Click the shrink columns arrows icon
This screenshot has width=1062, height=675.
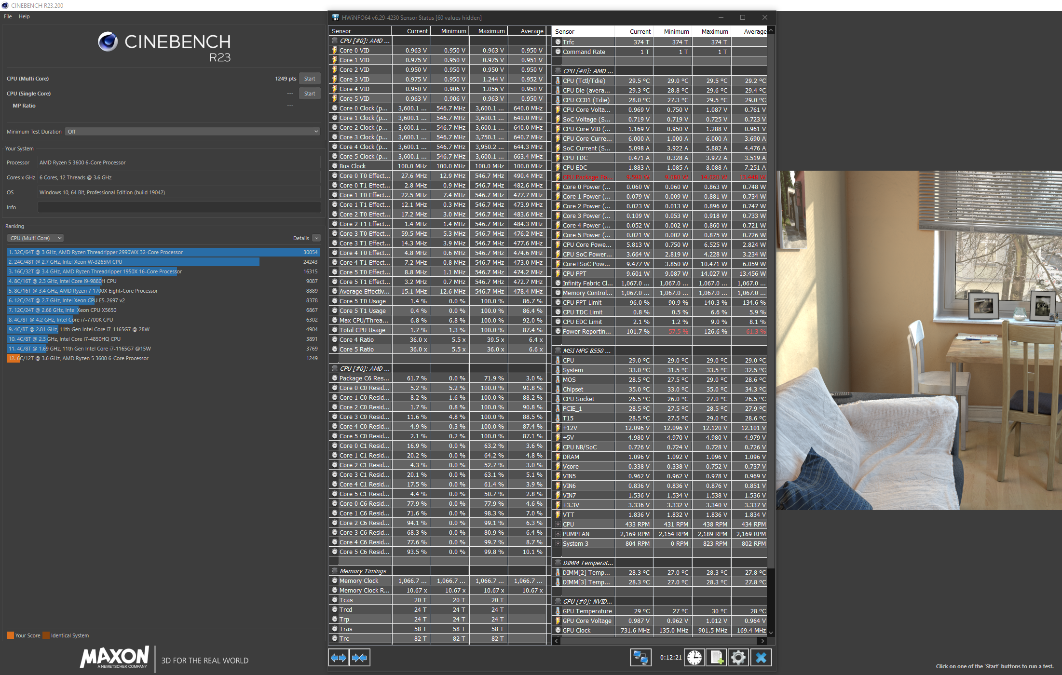tap(359, 658)
